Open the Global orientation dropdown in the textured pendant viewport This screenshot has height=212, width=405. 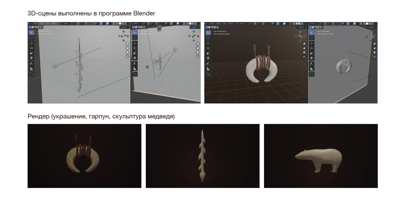pyautogui.click(x=241, y=24)
